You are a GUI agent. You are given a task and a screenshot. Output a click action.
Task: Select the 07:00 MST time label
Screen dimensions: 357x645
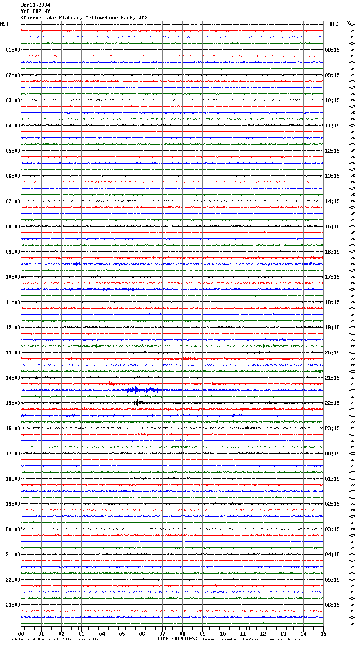13,201
